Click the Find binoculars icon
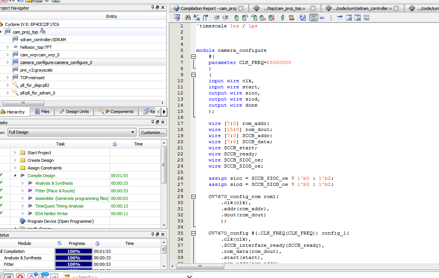439x278 pixels. pos(188,18)
